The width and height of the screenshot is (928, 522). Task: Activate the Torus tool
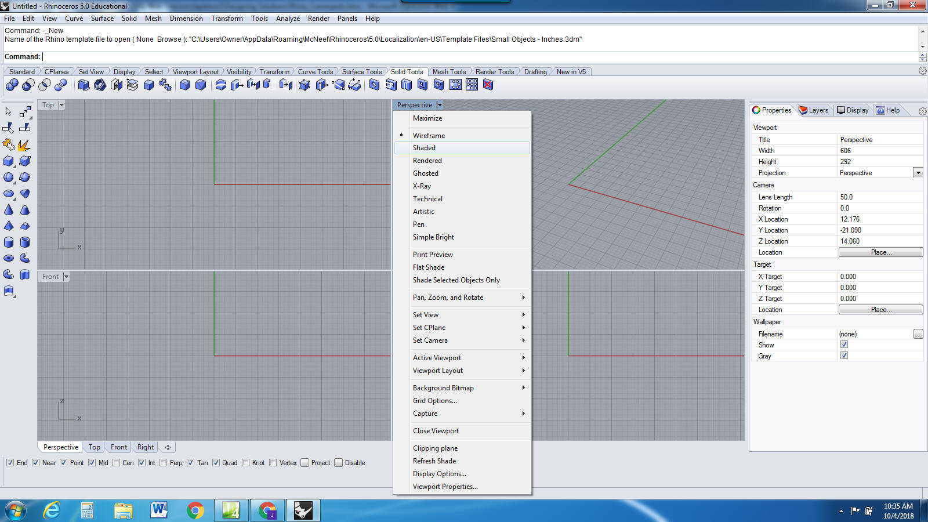point(9,258)
